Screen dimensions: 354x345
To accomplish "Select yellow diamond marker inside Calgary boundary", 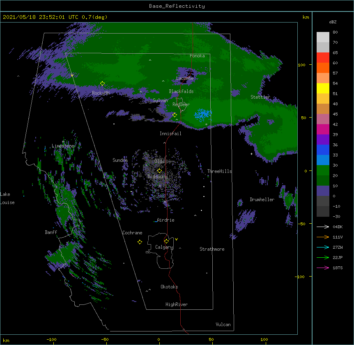I will 166,241.
